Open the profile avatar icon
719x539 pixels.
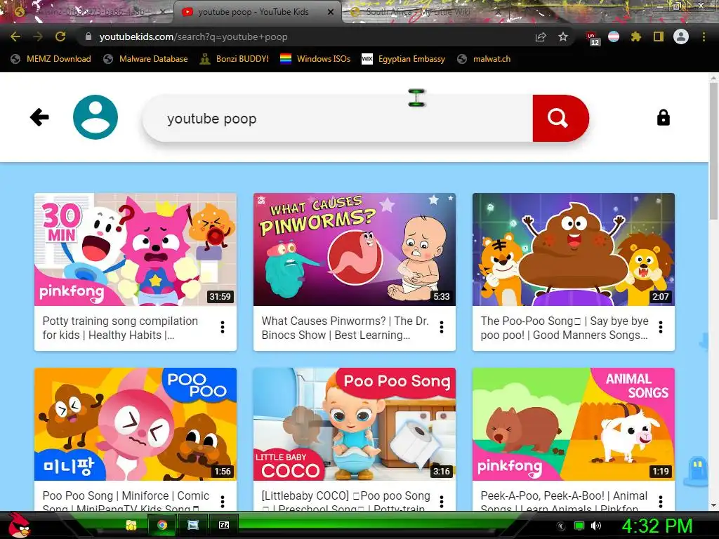point(95,117)
